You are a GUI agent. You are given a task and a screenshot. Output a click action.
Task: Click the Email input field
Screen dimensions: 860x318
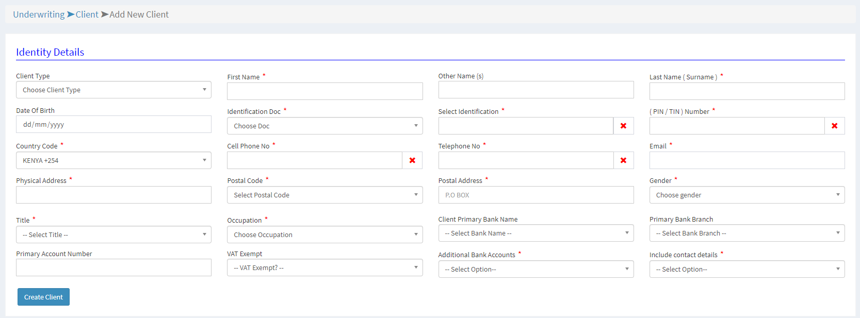pos(747,160)
